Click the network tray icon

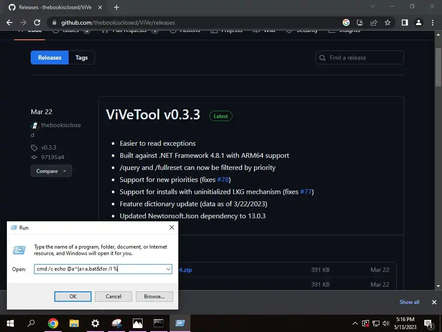[x=376, y=323]
